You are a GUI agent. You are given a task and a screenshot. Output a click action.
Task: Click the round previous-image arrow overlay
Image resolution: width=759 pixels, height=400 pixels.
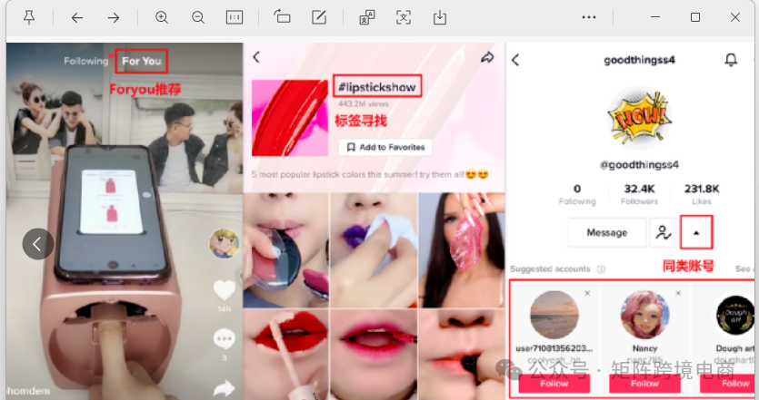(x=38, y=244)
